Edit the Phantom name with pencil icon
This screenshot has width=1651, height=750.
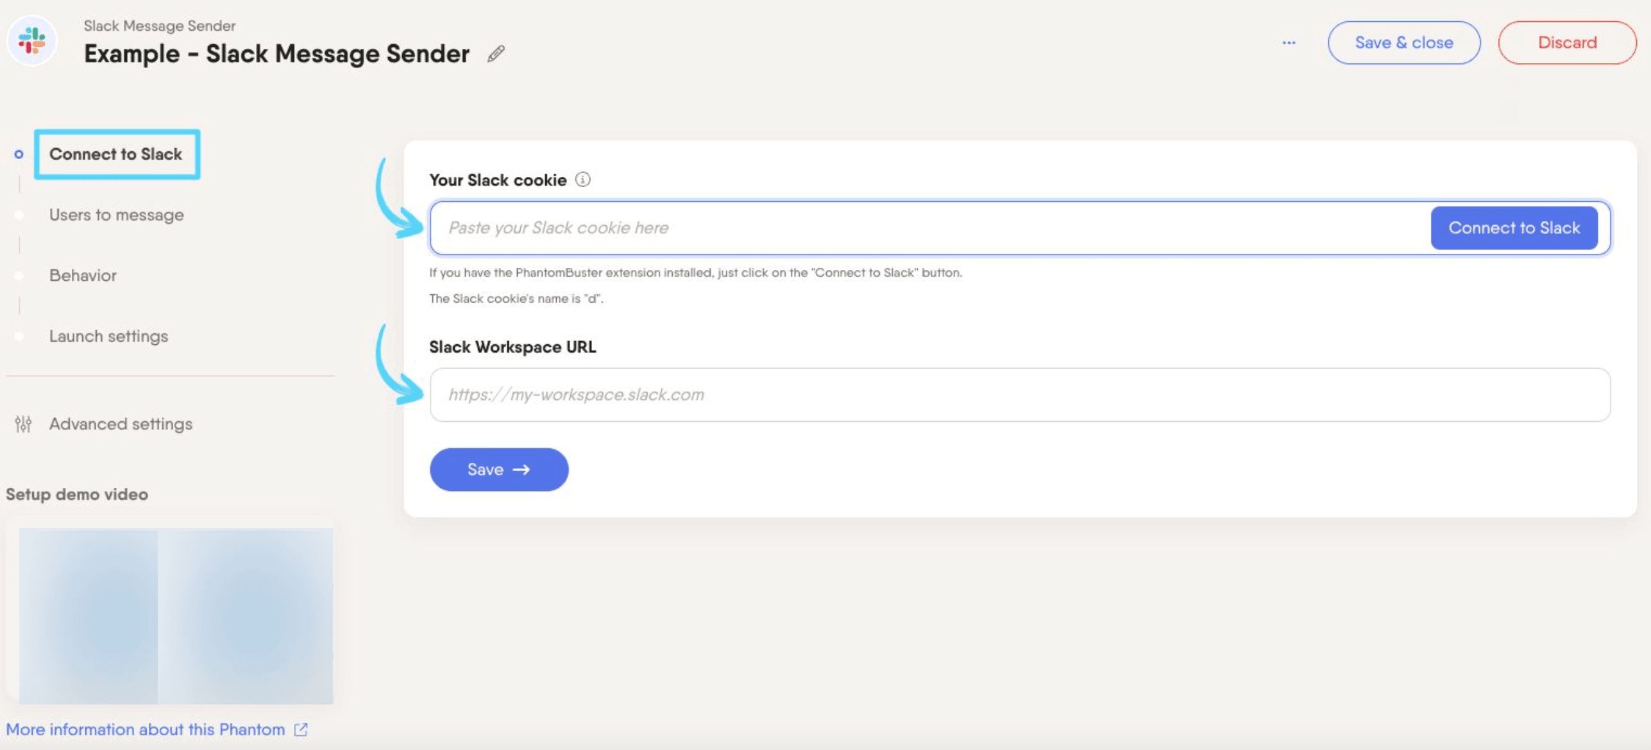(496, 54)
